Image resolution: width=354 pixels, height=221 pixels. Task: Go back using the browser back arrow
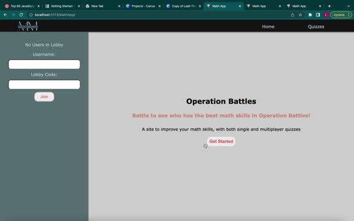click(6, 15)
